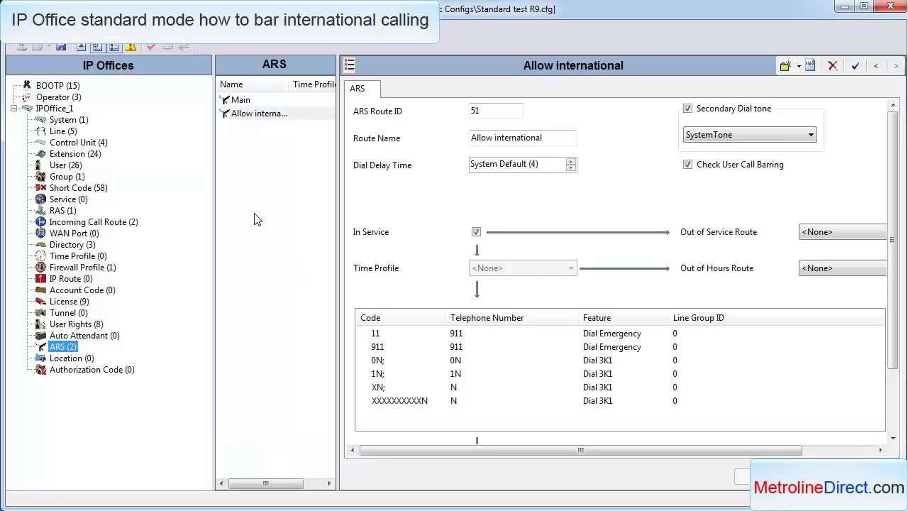Click the collapse all groups toolbar icon
908x511 pixels.
point(81,46)
